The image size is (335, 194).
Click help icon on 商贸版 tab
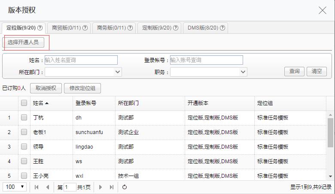click(85, 28)
